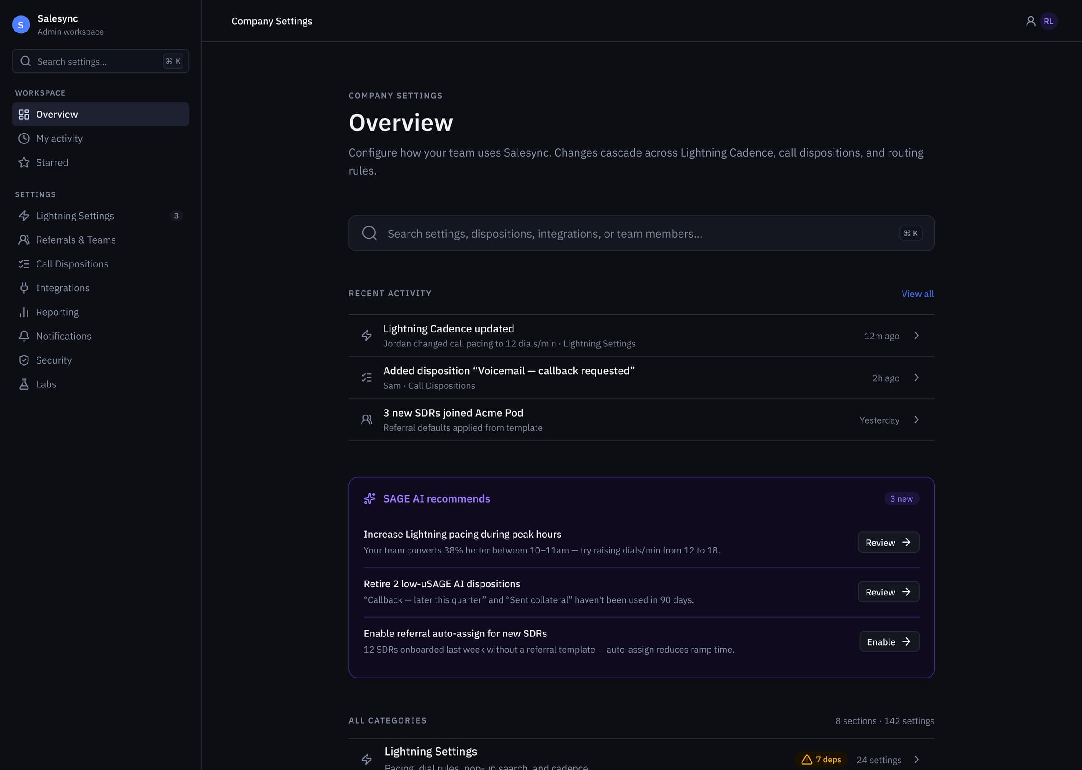Open Overview in the sidebar
The height and width of the screenshot is (770, 1082).
101,114
